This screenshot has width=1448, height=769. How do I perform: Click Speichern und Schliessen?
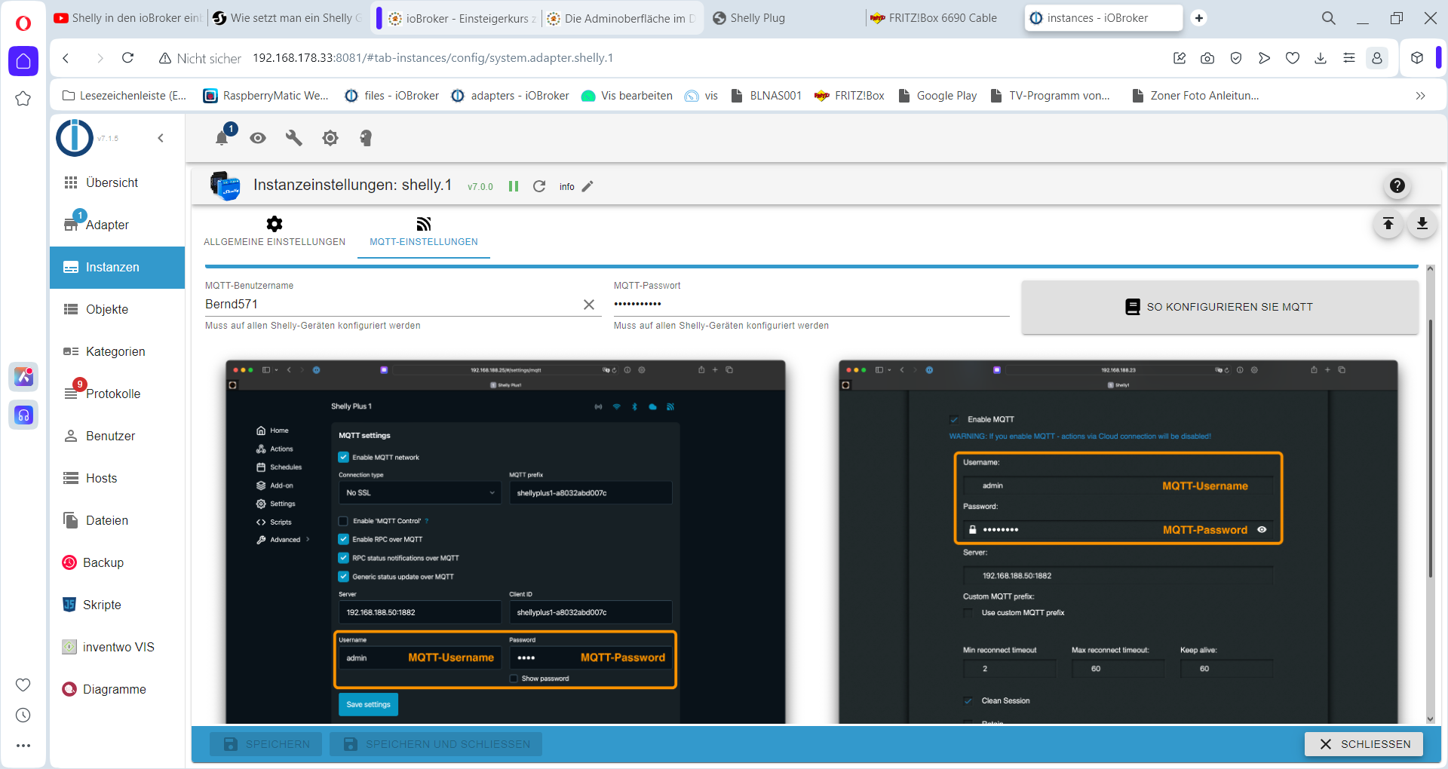437,744
